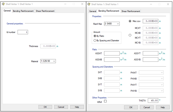Screen dimensions: 173x112
Task: Open the PHIXT diameter dropdown
Action: tap(151, 73)
